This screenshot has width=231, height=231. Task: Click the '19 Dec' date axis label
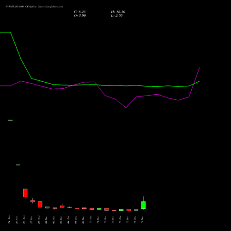coord(142,219)
